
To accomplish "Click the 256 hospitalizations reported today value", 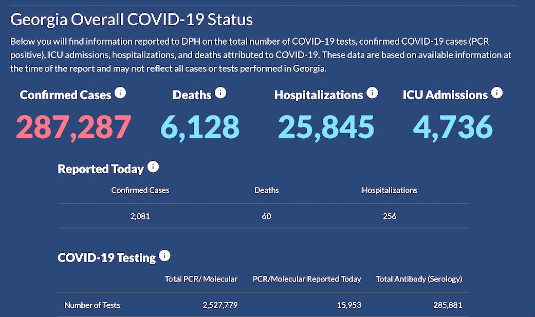I will click(x=390, y=216).
